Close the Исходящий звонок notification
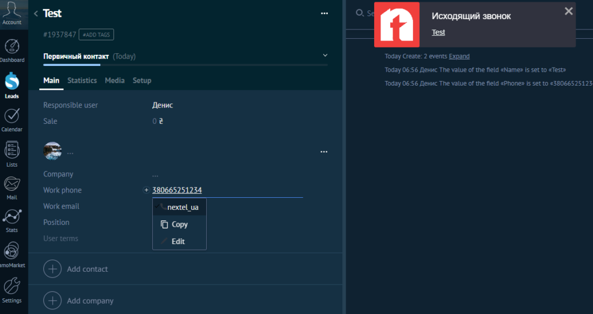The image size is (593, 314). [569, 11]
